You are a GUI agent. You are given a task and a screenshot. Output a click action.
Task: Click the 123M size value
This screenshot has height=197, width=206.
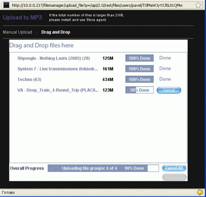(x=108, y=90)
